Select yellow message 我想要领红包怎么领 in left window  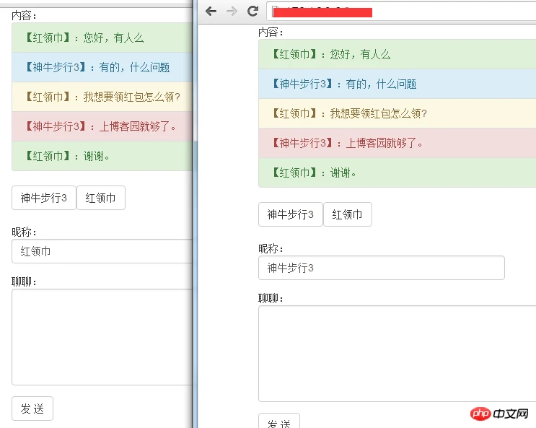pos(102,97)
